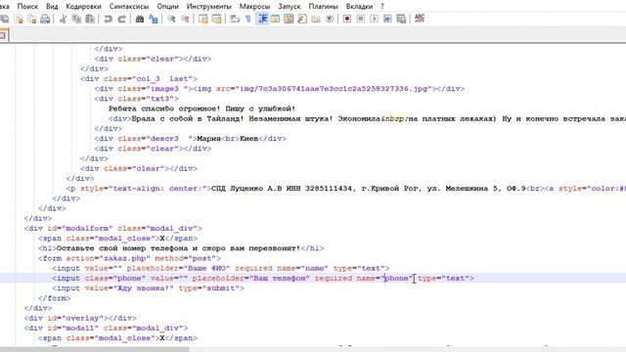Open the Опции menu
Screen dimensions: 626x352
(x=167, y=7)
